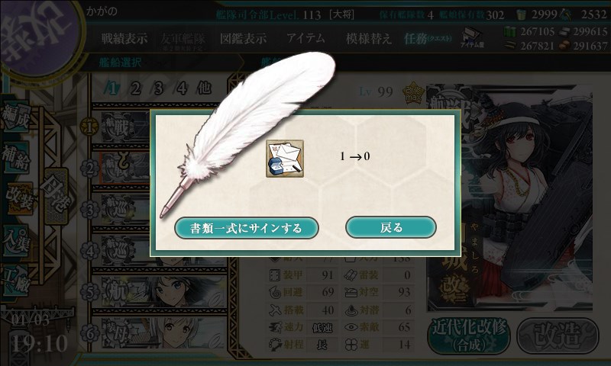Open the アイテム屋 item shop icon
The width and height of the screenshot is (611, 366).
471,38
